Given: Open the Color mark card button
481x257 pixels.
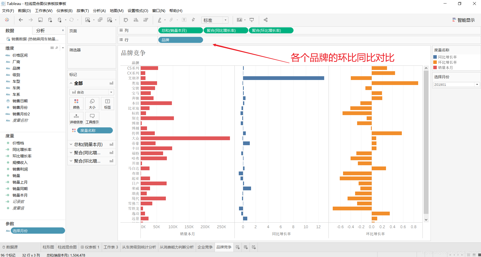Looking at the screenshot, I should [x=76, y=104].
